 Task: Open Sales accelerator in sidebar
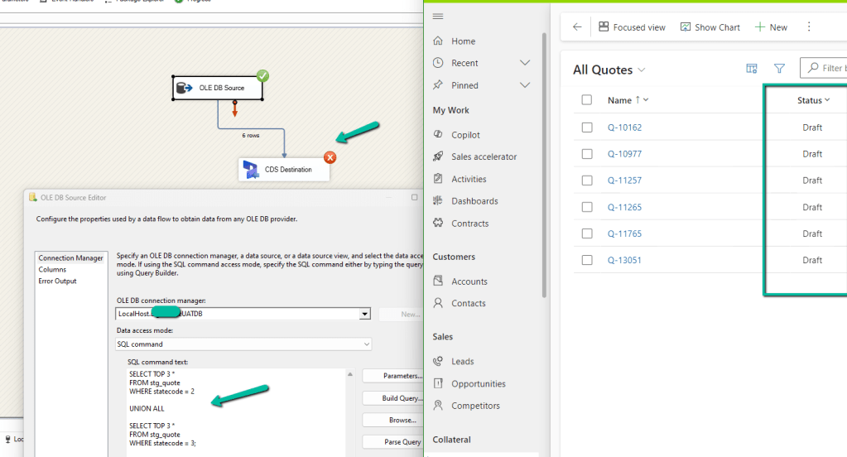point(484,156)
